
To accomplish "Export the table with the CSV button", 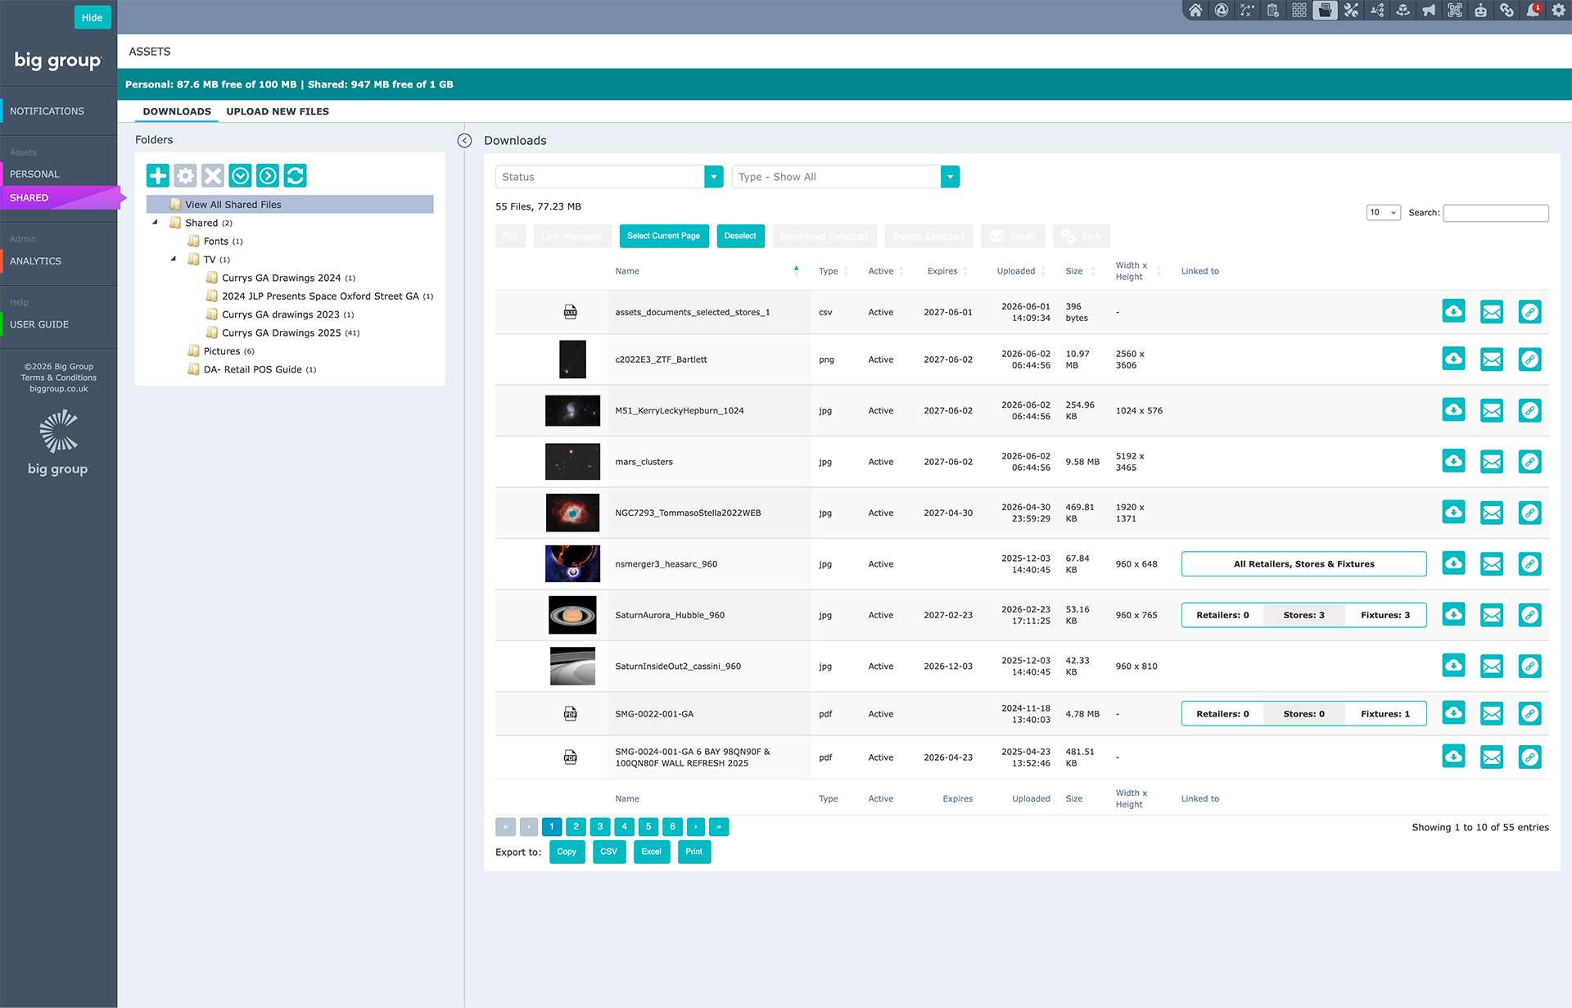I will coord(609,852).
